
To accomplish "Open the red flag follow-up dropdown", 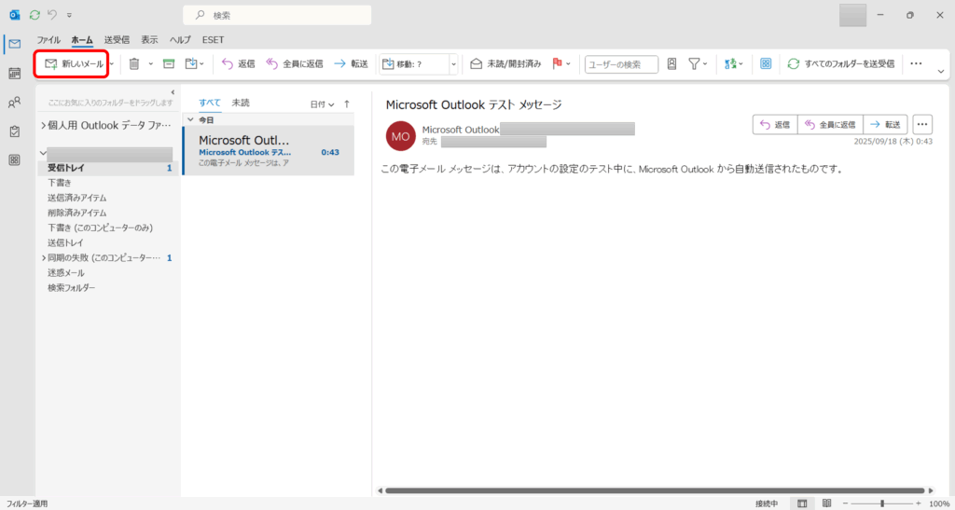I will pos(561,63).
